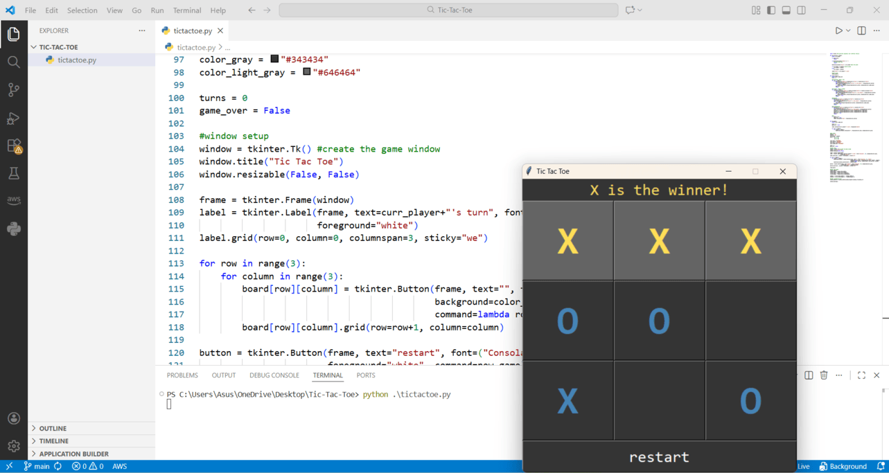
Task: Click the restart button in game
Action: point(659,457)
